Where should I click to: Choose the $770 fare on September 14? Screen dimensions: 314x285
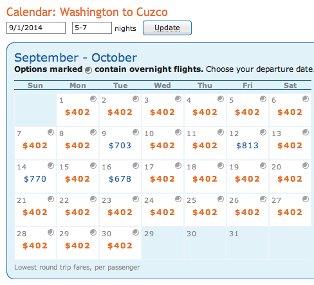pos(35,179)
